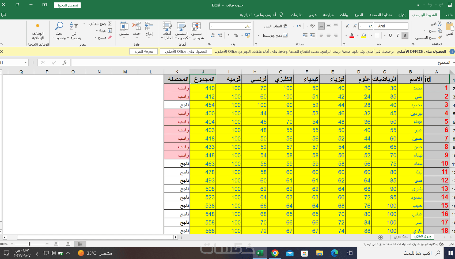This screenshot has height=259, width=455.
Task: Switch to the Formulas (الصيغ) tab
Action: click(x=359, y=15)
